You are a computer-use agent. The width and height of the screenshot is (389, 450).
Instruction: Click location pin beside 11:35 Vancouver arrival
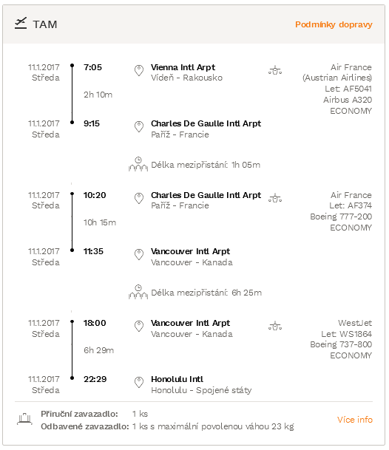139,254
